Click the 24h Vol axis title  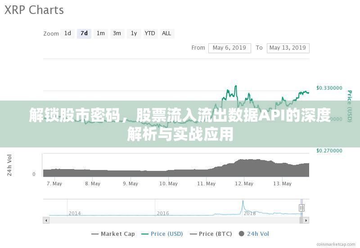click(9, 165)
